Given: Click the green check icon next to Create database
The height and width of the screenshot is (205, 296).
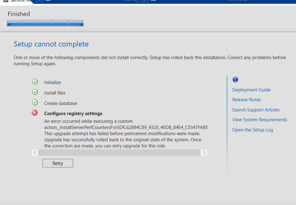Looking at the screenshot, I should [35, 102].
